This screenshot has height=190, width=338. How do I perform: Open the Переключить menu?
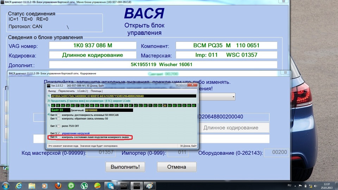point(67,91)
